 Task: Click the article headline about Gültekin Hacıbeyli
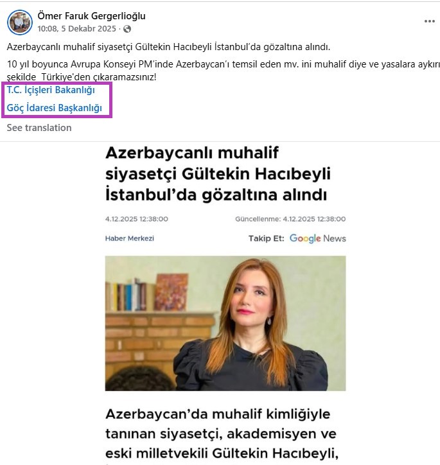point(218,174)
